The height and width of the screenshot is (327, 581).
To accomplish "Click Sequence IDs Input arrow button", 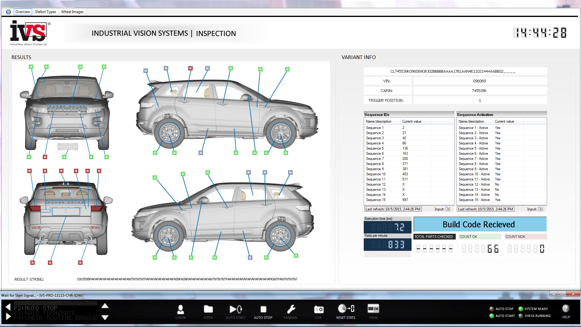I will coord(448,209).
